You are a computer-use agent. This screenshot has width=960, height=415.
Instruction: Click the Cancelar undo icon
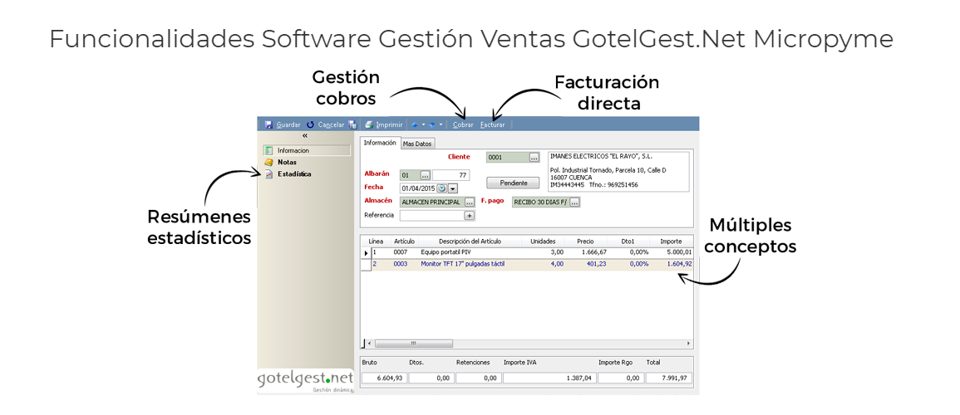click(x=311, y=124)
